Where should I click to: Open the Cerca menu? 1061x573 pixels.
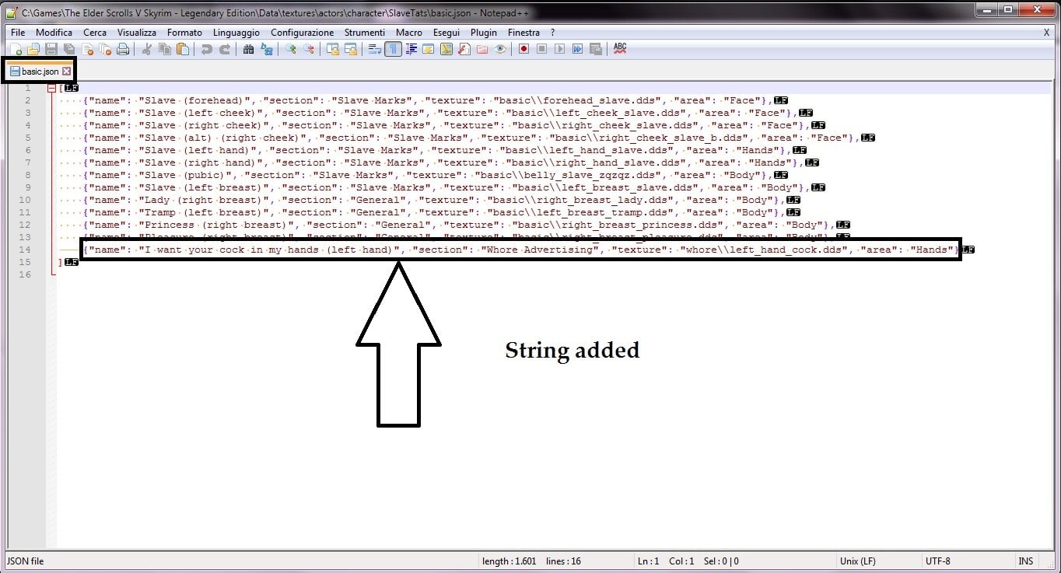pyautogui.click(x=95, y=33)
